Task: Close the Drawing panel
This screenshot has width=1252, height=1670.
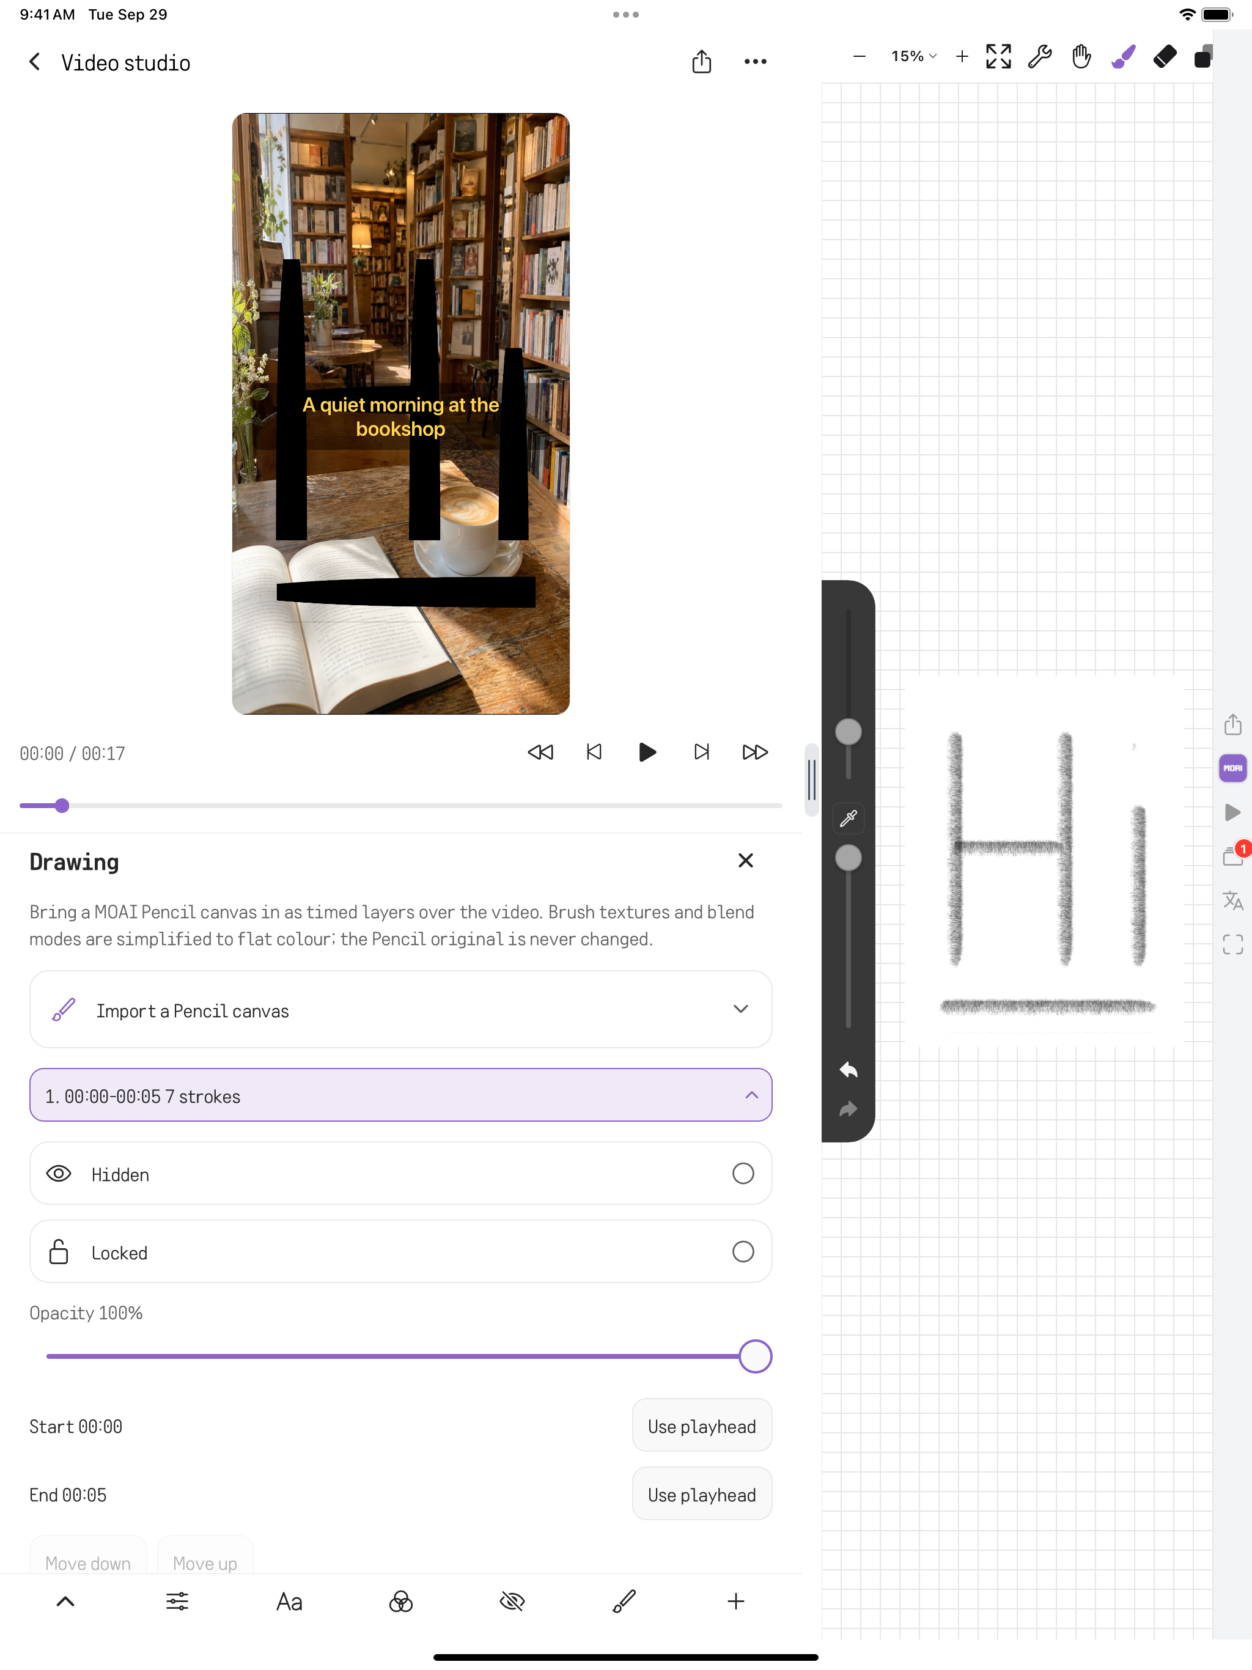Action: (x=745, y=860)
